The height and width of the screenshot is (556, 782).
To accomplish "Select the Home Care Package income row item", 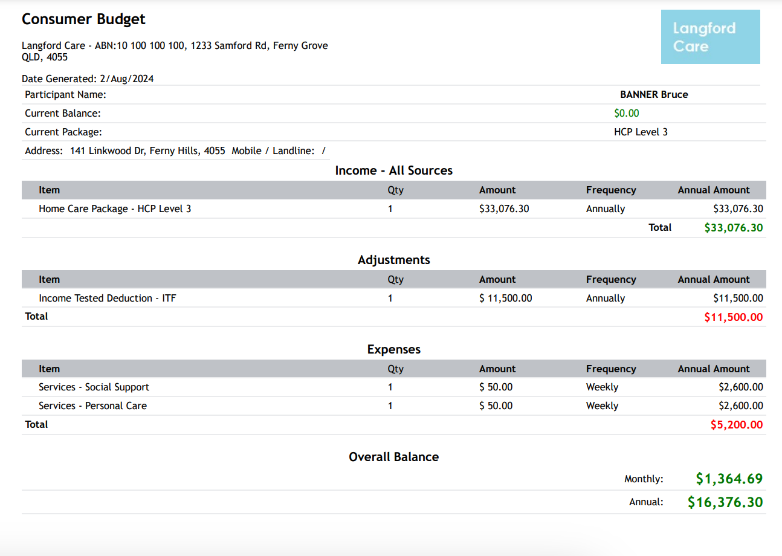I will click(x=115, y=208).
